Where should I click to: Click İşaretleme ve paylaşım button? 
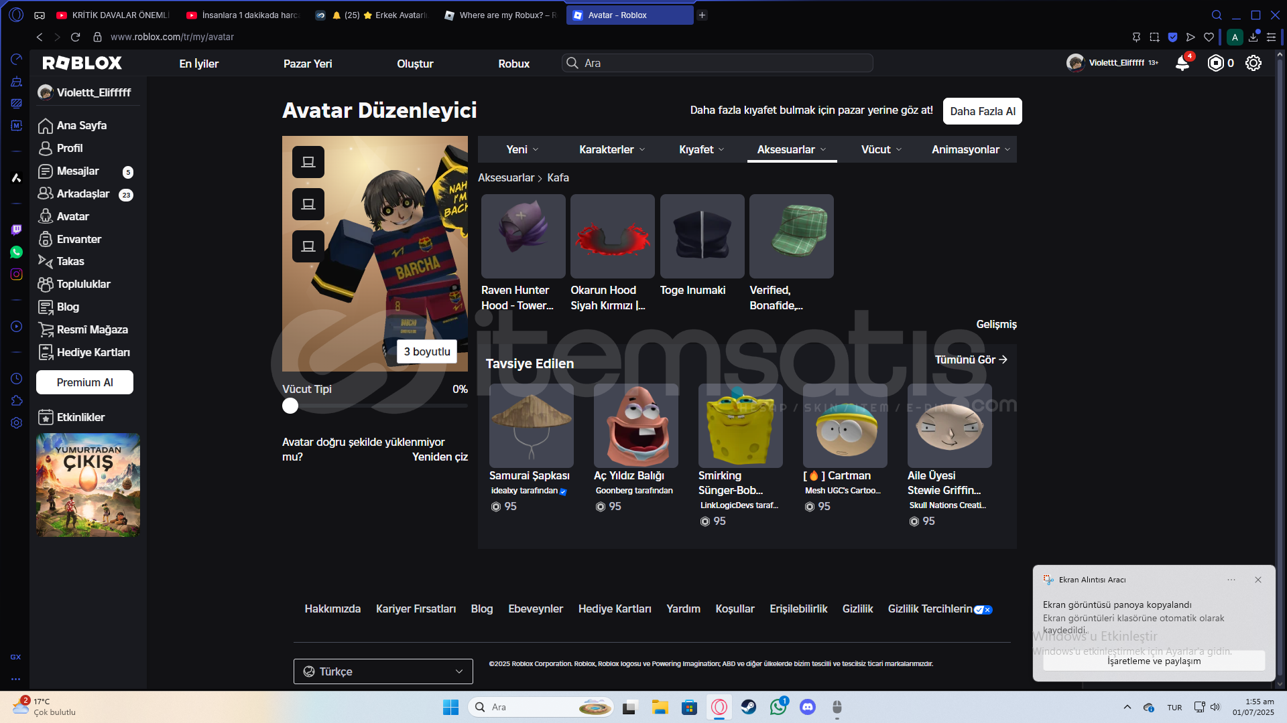tap(1154, 661)
